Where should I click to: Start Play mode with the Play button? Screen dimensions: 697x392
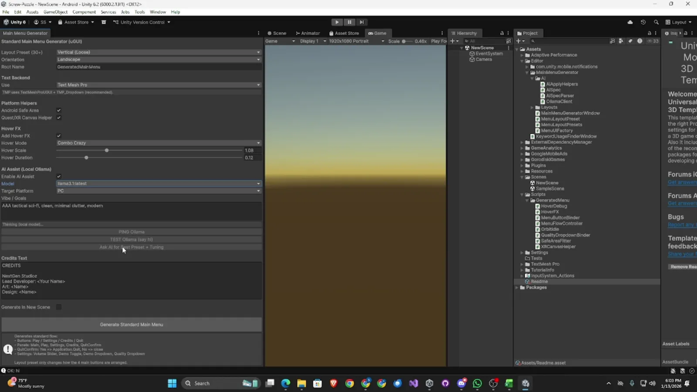click(x=337, y=22)
